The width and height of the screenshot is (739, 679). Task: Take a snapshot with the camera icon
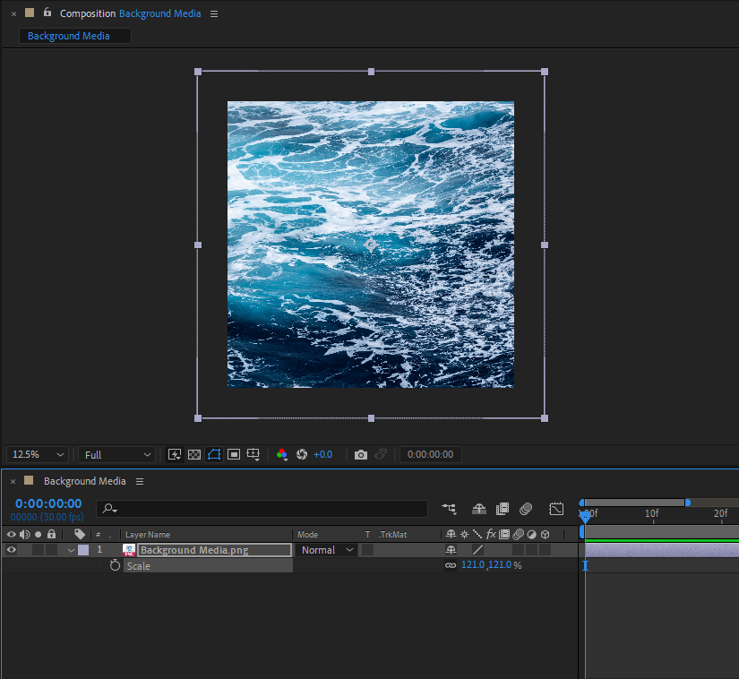[361, 455]
